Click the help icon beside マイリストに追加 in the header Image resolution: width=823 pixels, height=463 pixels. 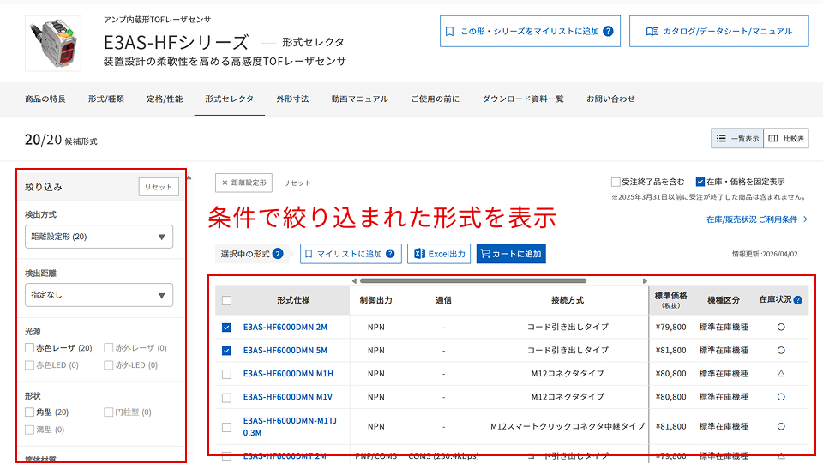pos(608,32)
